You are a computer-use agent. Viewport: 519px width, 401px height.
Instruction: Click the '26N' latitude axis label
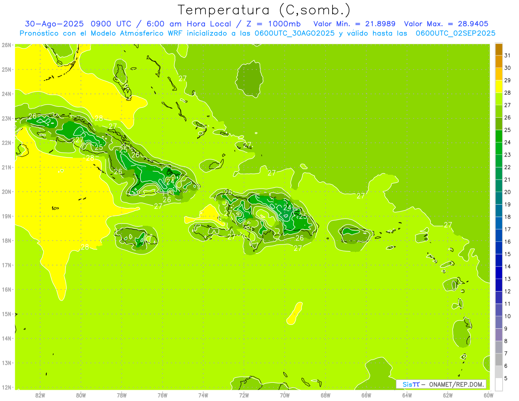pyautogui.click(x=6, y=45)
